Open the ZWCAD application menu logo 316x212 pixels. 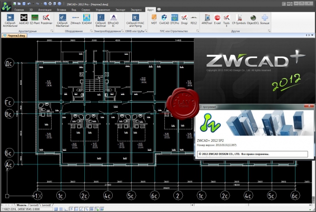6,6
